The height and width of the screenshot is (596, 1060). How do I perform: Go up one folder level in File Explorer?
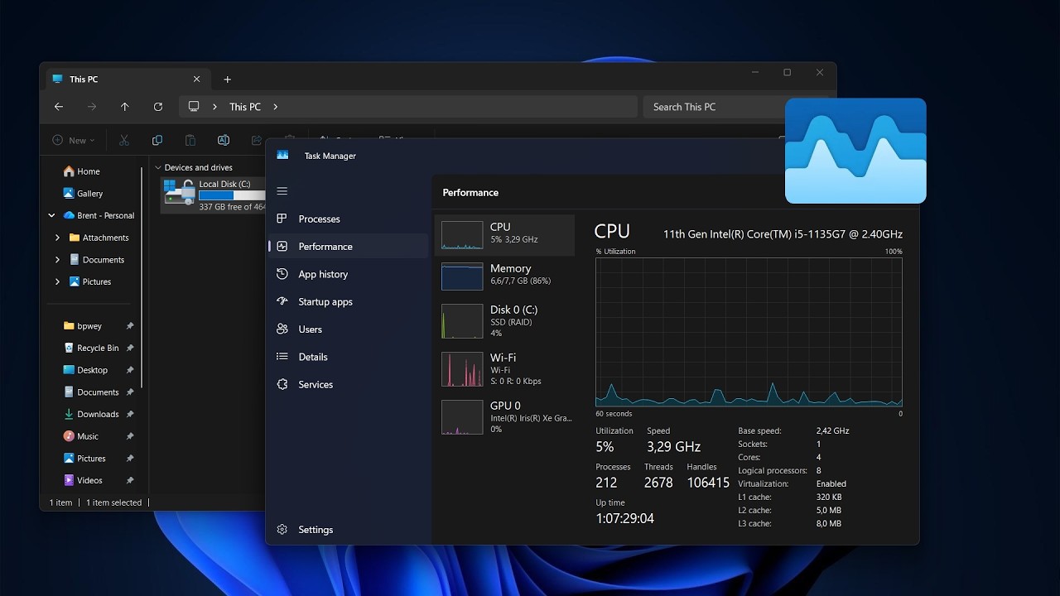[x=125, y=107]
